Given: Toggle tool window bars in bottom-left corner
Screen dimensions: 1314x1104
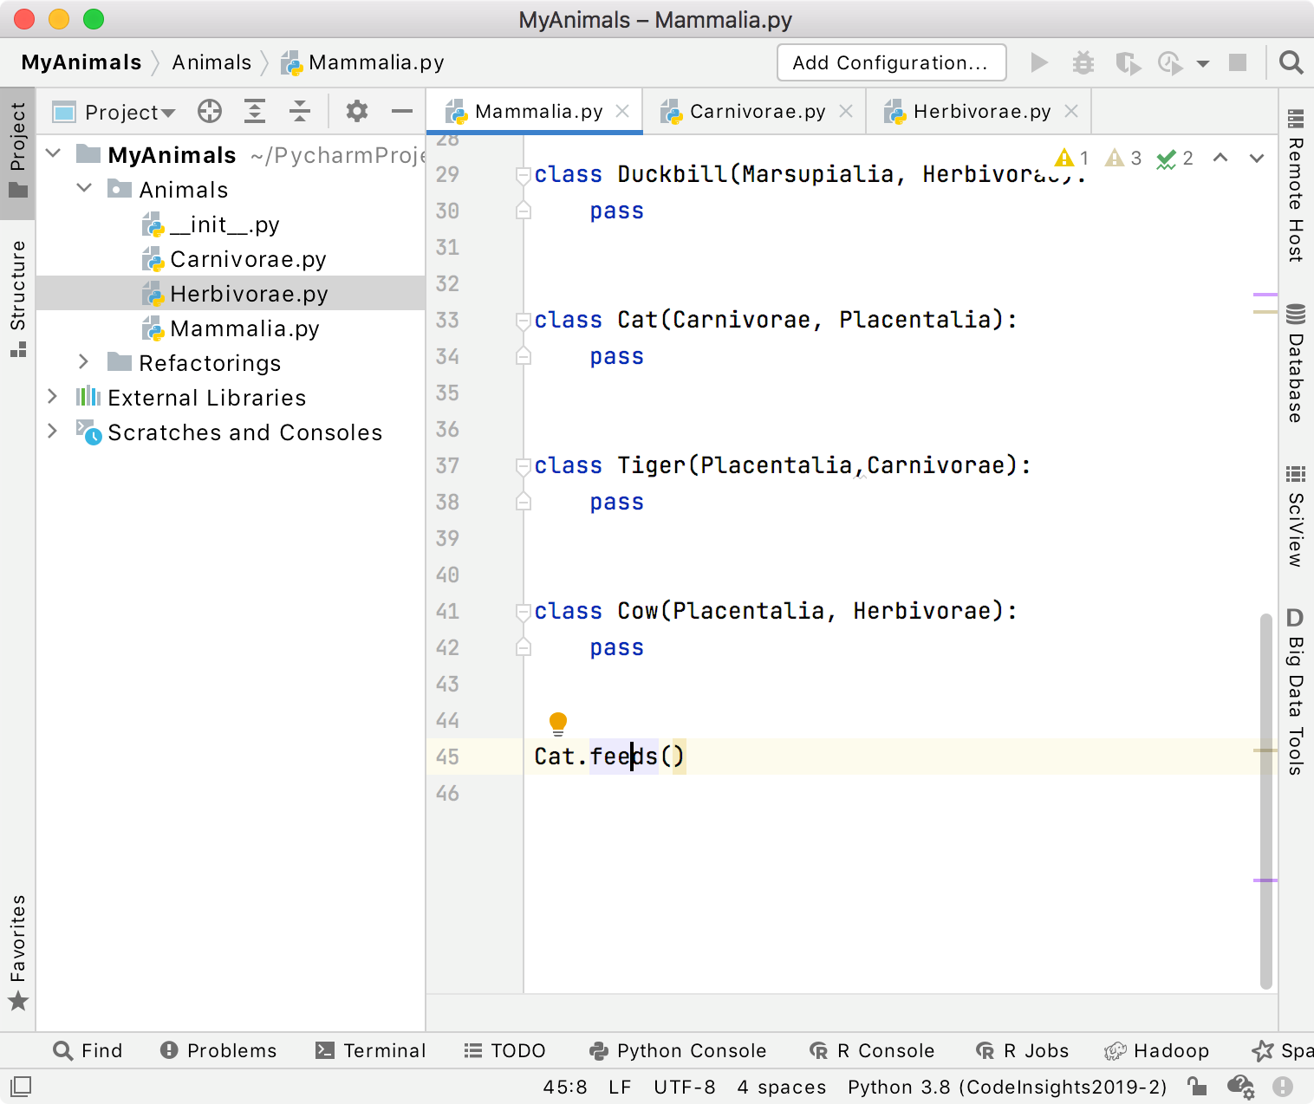Looking at the screenshot, I should coord(21,1086).
